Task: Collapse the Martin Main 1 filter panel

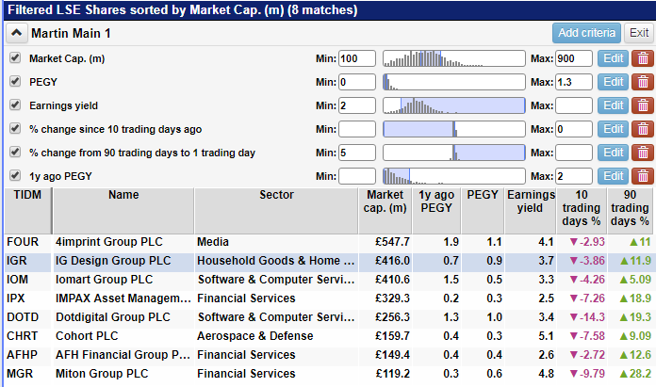Action: [x=16, y=33]
